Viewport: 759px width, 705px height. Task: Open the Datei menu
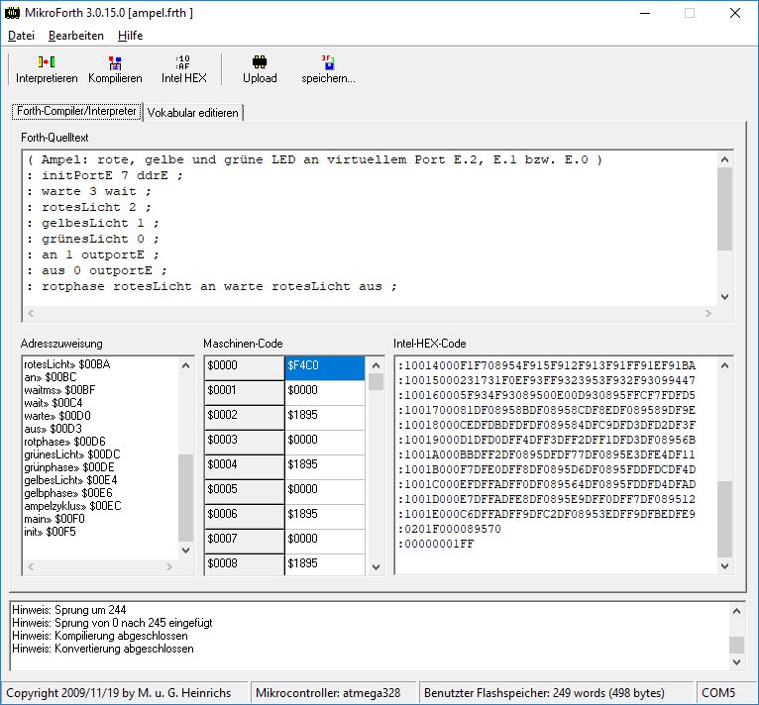21,36
